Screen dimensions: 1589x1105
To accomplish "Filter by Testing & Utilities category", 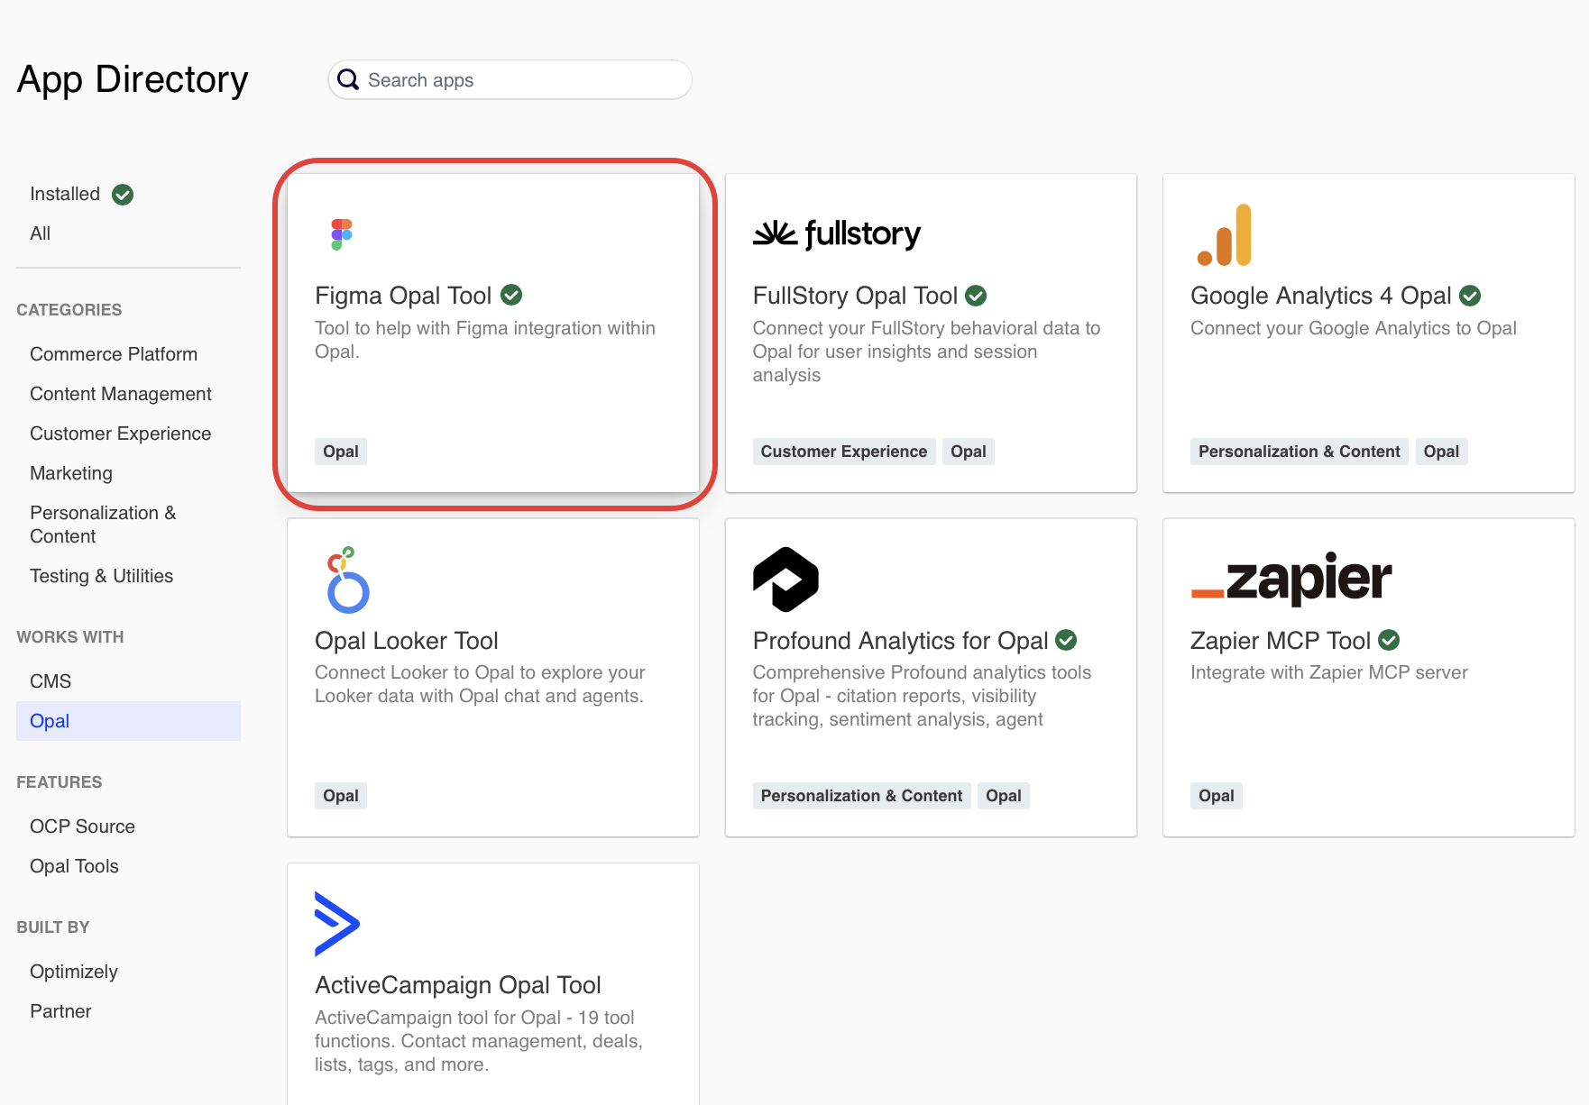I will tap(102, 576).
